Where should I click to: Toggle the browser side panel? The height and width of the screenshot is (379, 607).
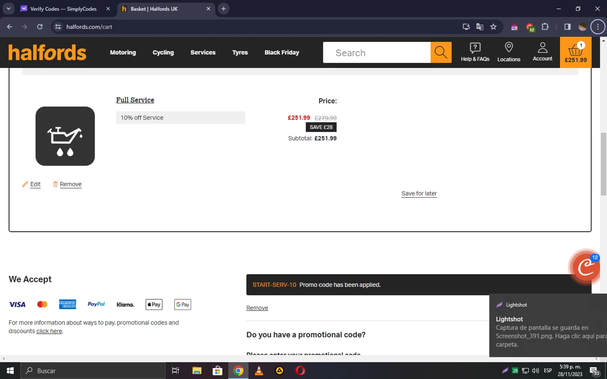tap(567, 27)
